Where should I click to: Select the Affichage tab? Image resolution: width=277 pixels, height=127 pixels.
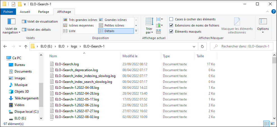point(64,12)
